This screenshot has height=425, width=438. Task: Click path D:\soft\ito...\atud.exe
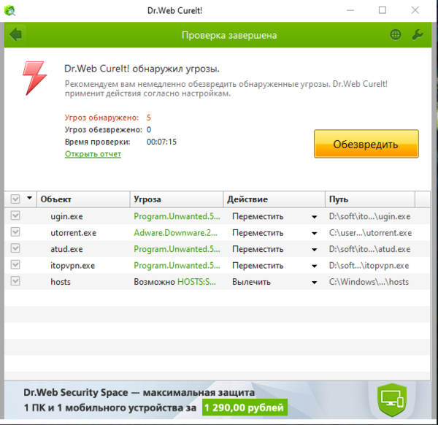click(x=369, y=249)
